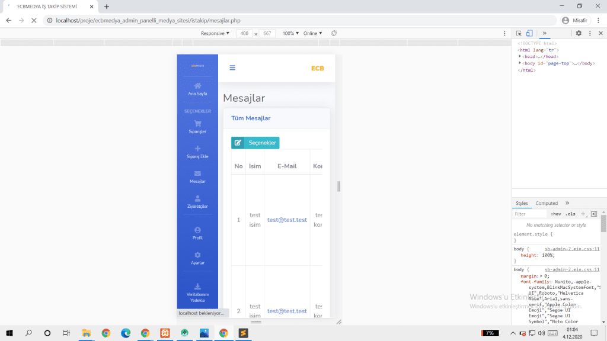Open XAMPP from the Windows taskbar
The image size is (607, 341).
[x=165, y=333]
